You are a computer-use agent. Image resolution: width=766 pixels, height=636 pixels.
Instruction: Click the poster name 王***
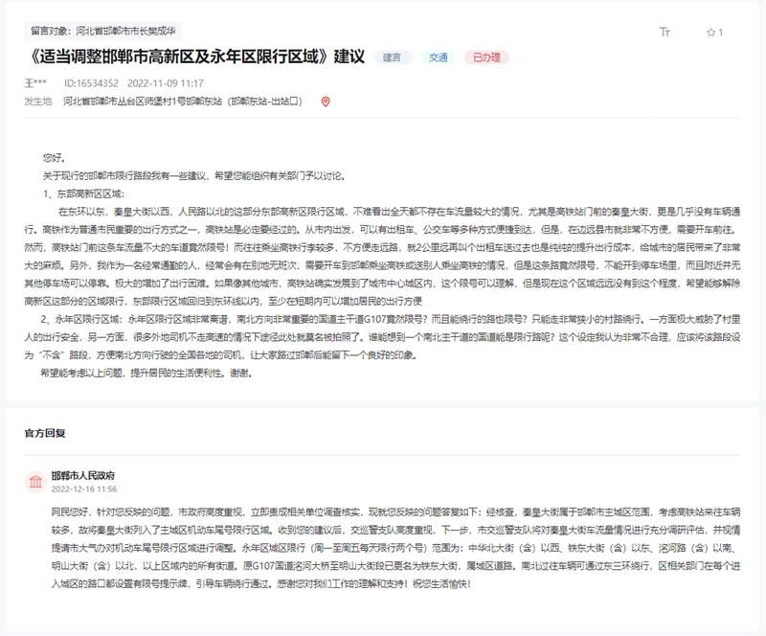tap(35, 83)
